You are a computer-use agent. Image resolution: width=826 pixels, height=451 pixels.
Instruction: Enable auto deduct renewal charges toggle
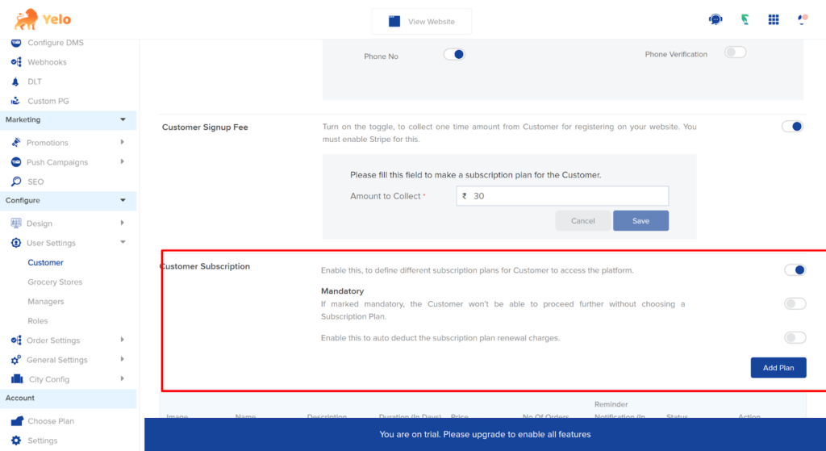(x=795, y=337)
